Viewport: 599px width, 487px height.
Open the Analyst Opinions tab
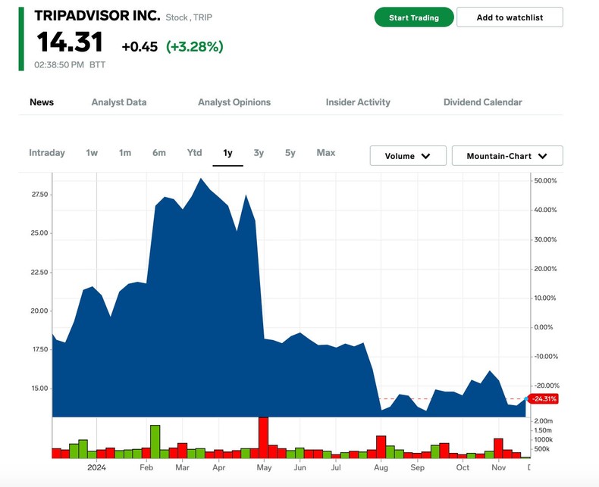click(234, 102)
